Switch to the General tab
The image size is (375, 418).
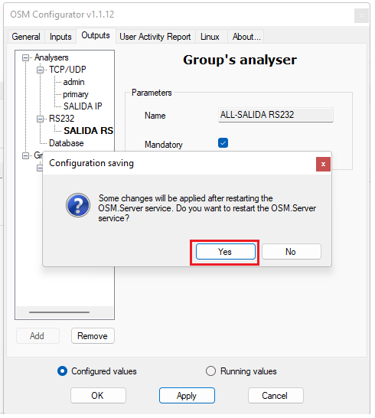pyautogui.click(x=26, y=37)
